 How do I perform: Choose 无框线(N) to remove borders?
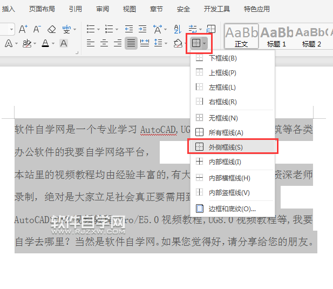pyautogui.click(x=233, y=118)
